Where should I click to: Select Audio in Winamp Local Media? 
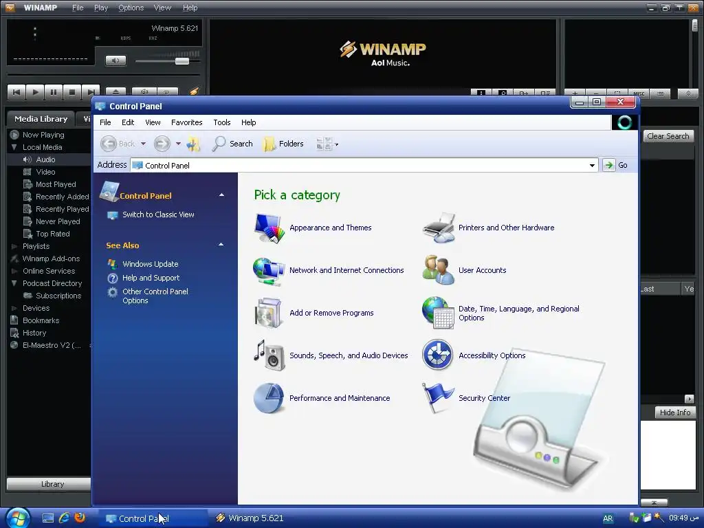click(x=46, y=159)
